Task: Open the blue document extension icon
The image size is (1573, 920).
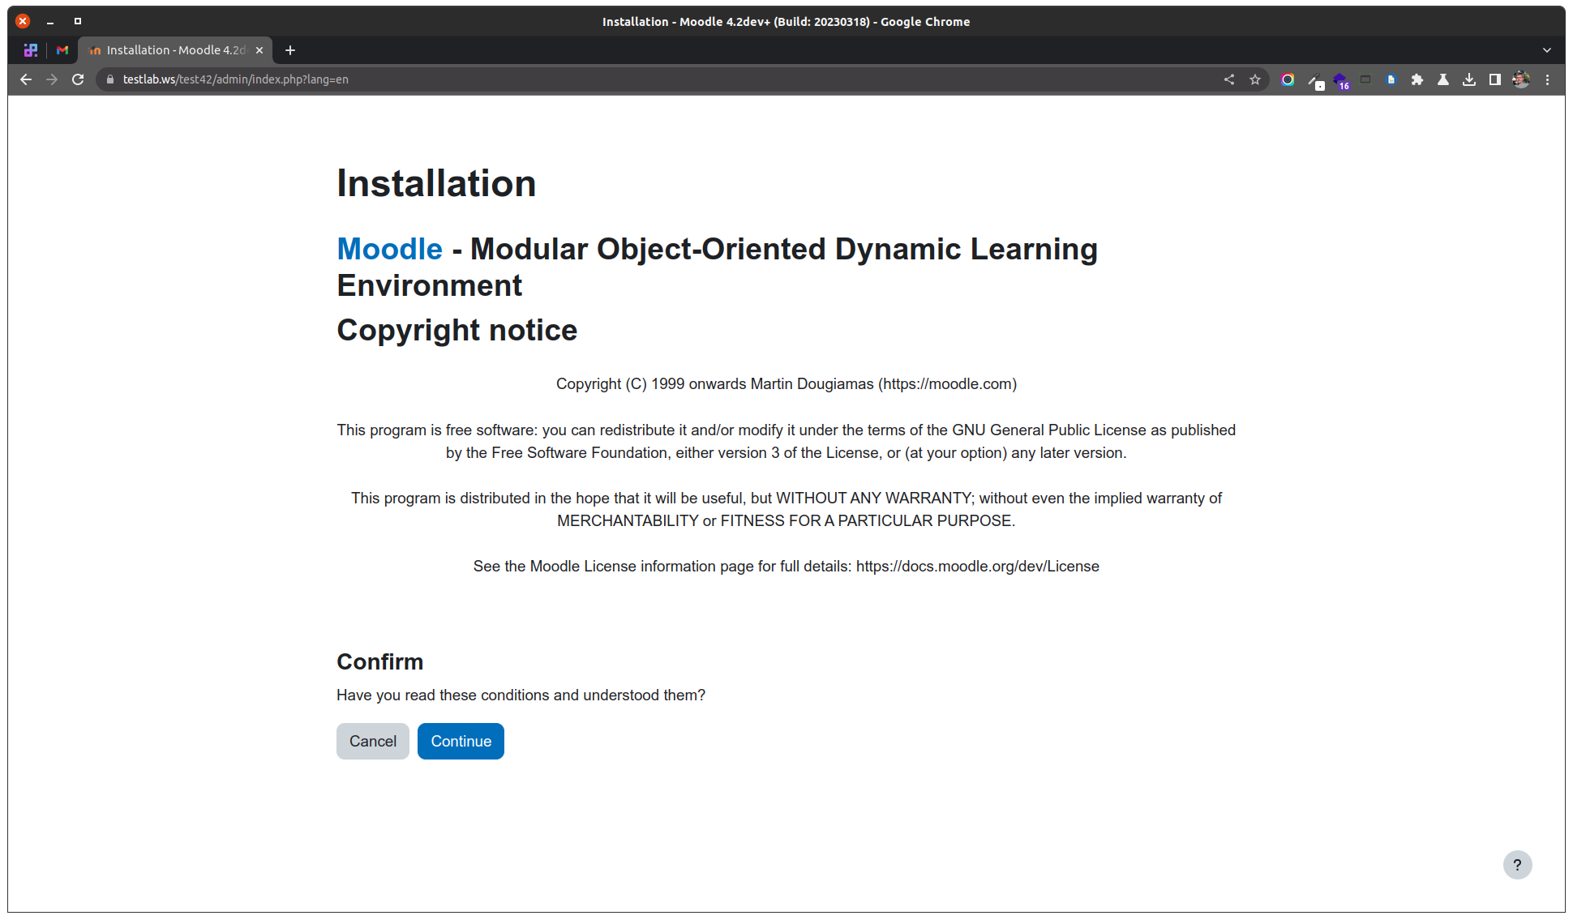Action: [x=1391, y=79]
